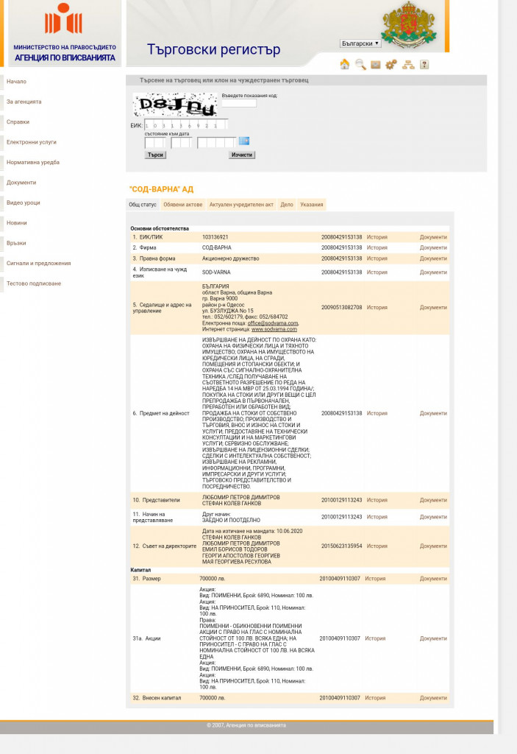Open the Указания tab
This screenshot has width=517, height=754.
click(312, 205)
